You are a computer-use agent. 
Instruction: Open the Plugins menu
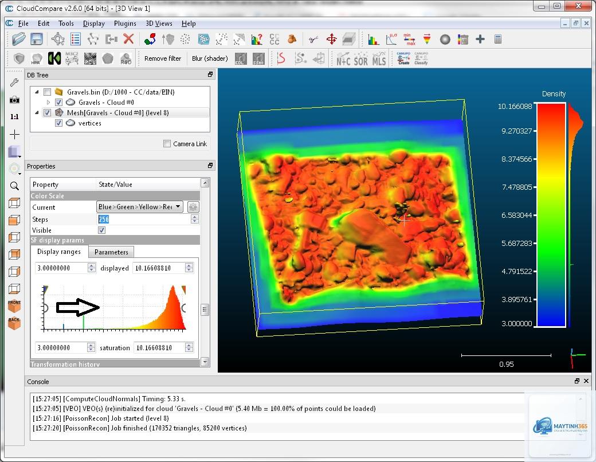pyautogui.click(x=125, y=24)
